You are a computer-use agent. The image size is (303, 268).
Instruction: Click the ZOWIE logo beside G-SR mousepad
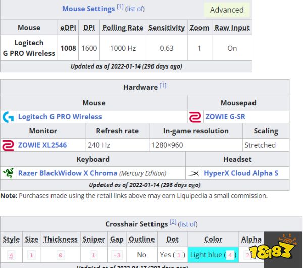point(195,117)
